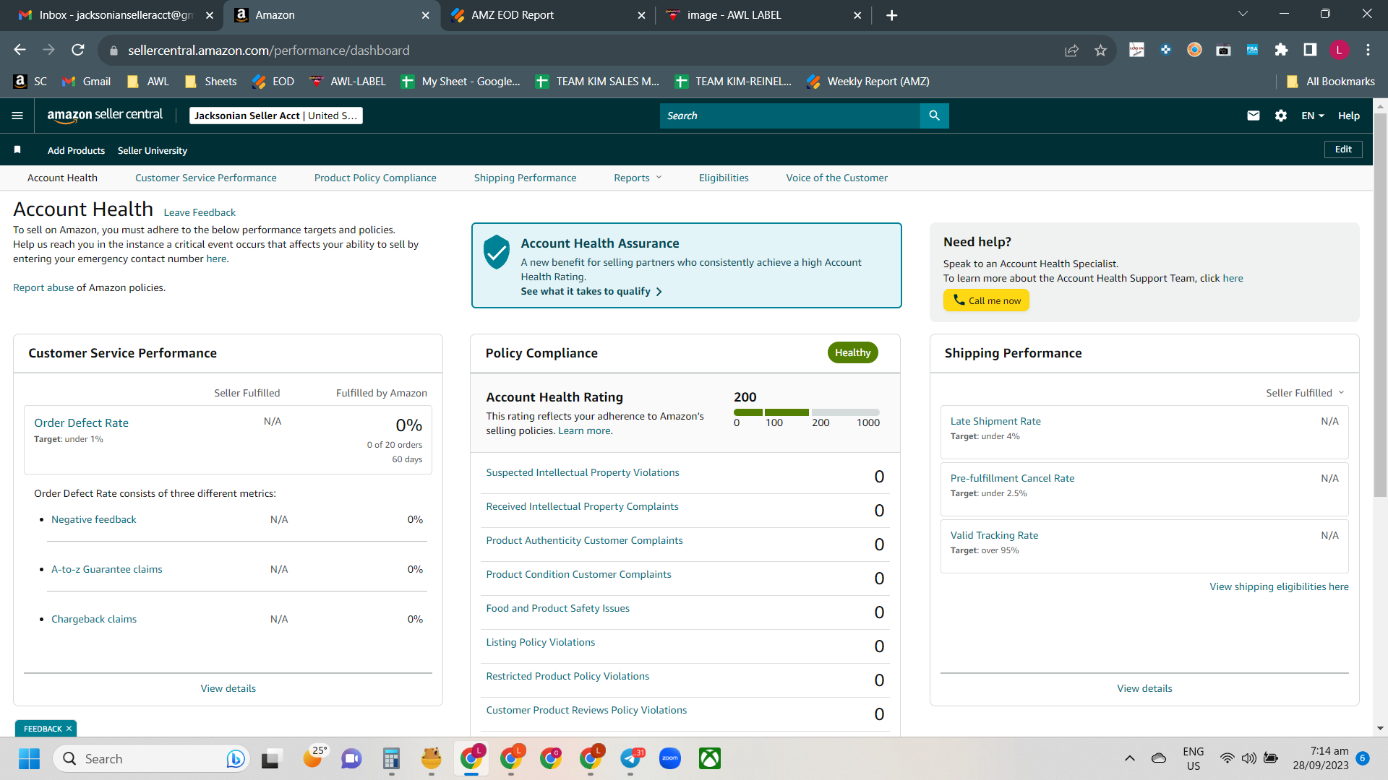Open Add Products link
Image resolution: width=1388 pixels, height=780 pixels.
click(x=76, y=150)
